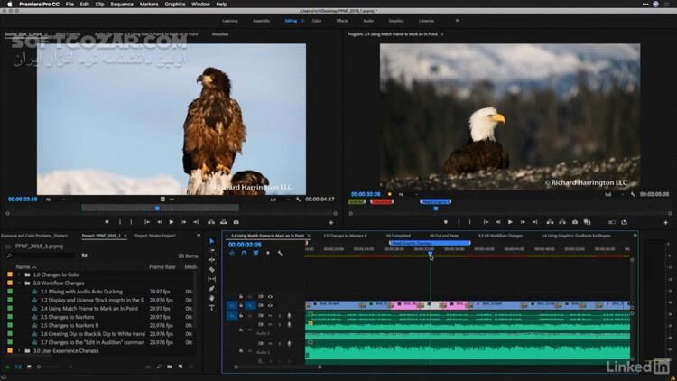Open Source monitor button editor plus
Viewport: 677px width, 381px height.
pyautogui.click(x=331, y=223)
